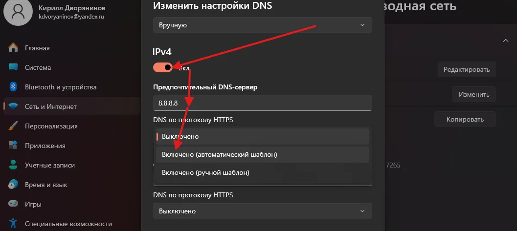Click the Персонализация brush icon
The height and width of the screenshot is (231, 517).
(x=14, y=126)
